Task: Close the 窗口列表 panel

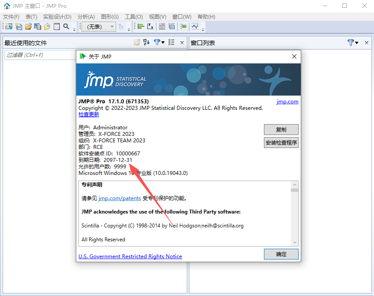Action: (367, 43)
